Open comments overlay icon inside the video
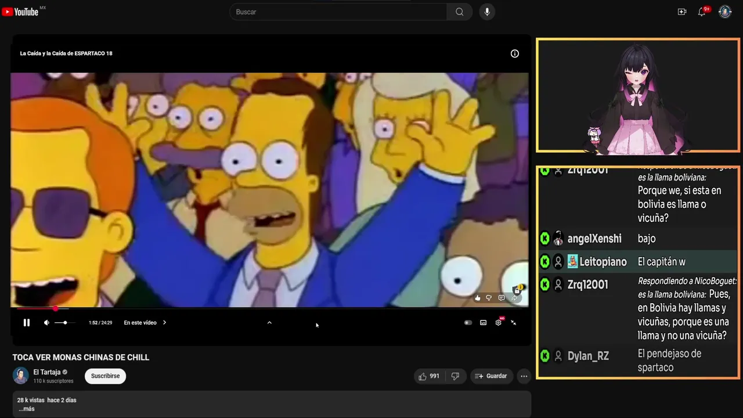The image size is (743, 418). 502,298
